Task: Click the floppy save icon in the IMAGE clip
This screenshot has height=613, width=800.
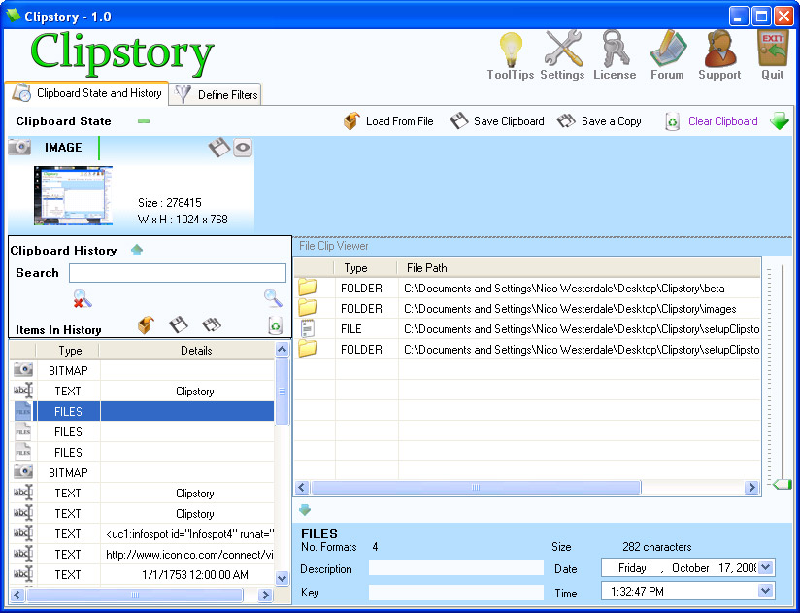Action: click(218, 148)
